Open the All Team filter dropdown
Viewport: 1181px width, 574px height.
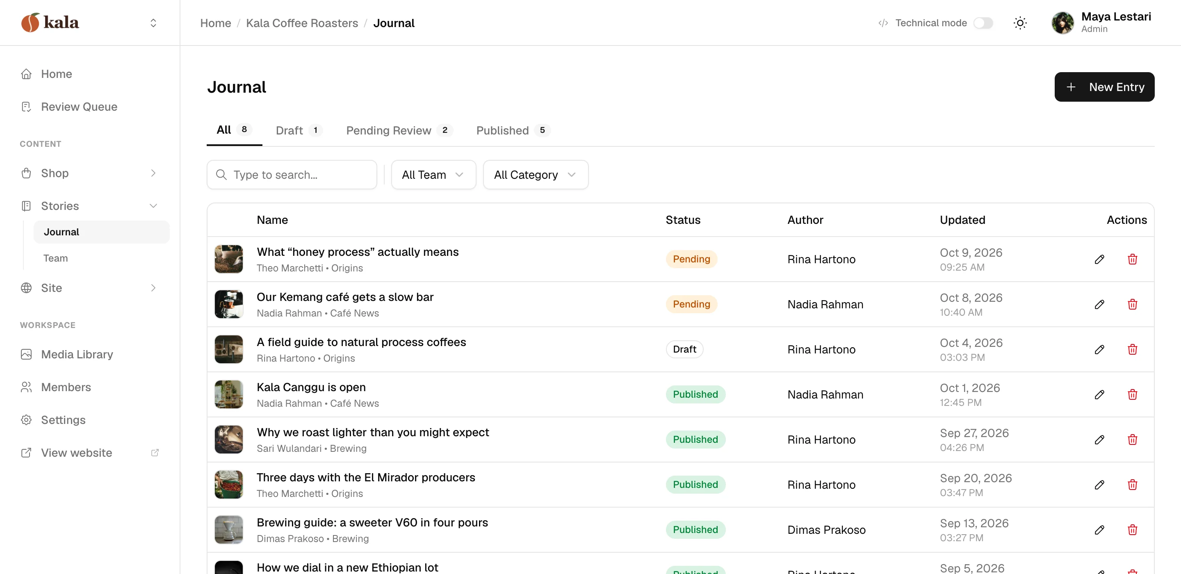433,175
